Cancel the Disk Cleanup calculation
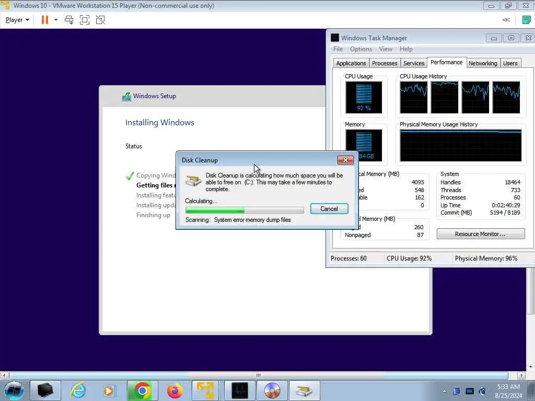The image size is (535, 401). [329, 209]
